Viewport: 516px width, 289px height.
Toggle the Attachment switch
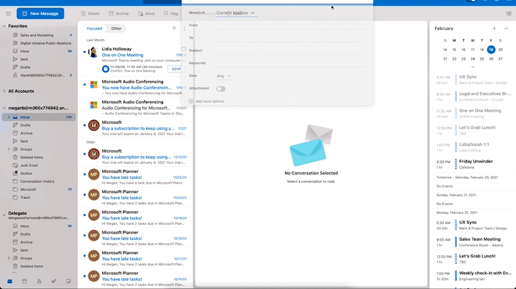(x=221, y=89)
